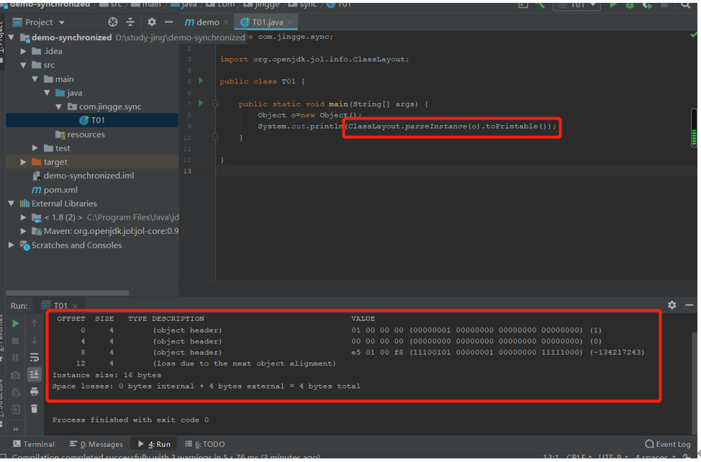The height and width of the screenshot is (462, 701).
Task: Toggle pause output in Run panel
Action: tap(15, 358)
